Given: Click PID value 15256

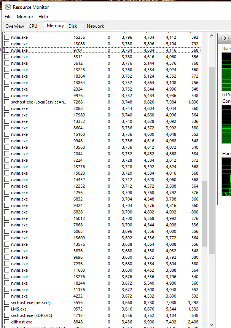Looking at the screenshot, I should click(79, 37).
